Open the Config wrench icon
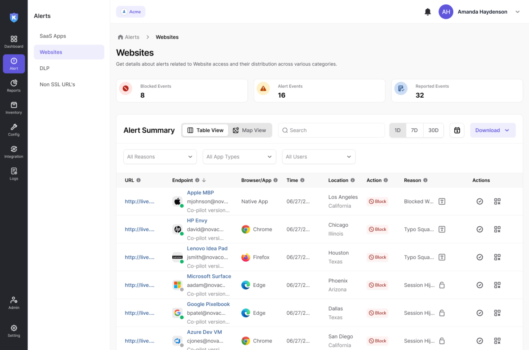Image resolution: width=529 pixels, height=350 pixels. (14, 128)
